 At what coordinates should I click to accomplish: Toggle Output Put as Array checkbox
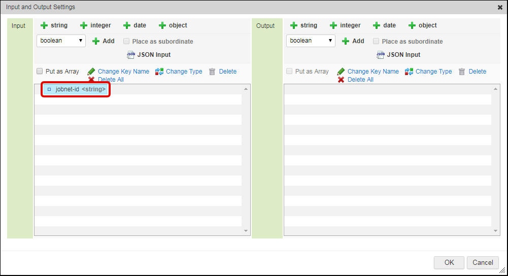(x=289, y=72)
